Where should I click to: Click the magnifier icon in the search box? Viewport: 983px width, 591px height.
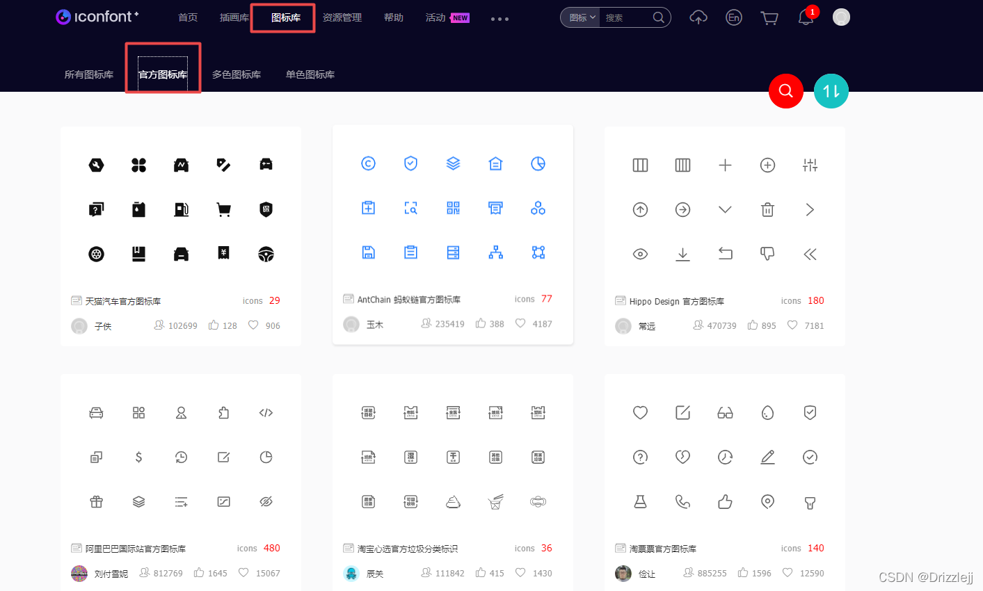[658, 17]
